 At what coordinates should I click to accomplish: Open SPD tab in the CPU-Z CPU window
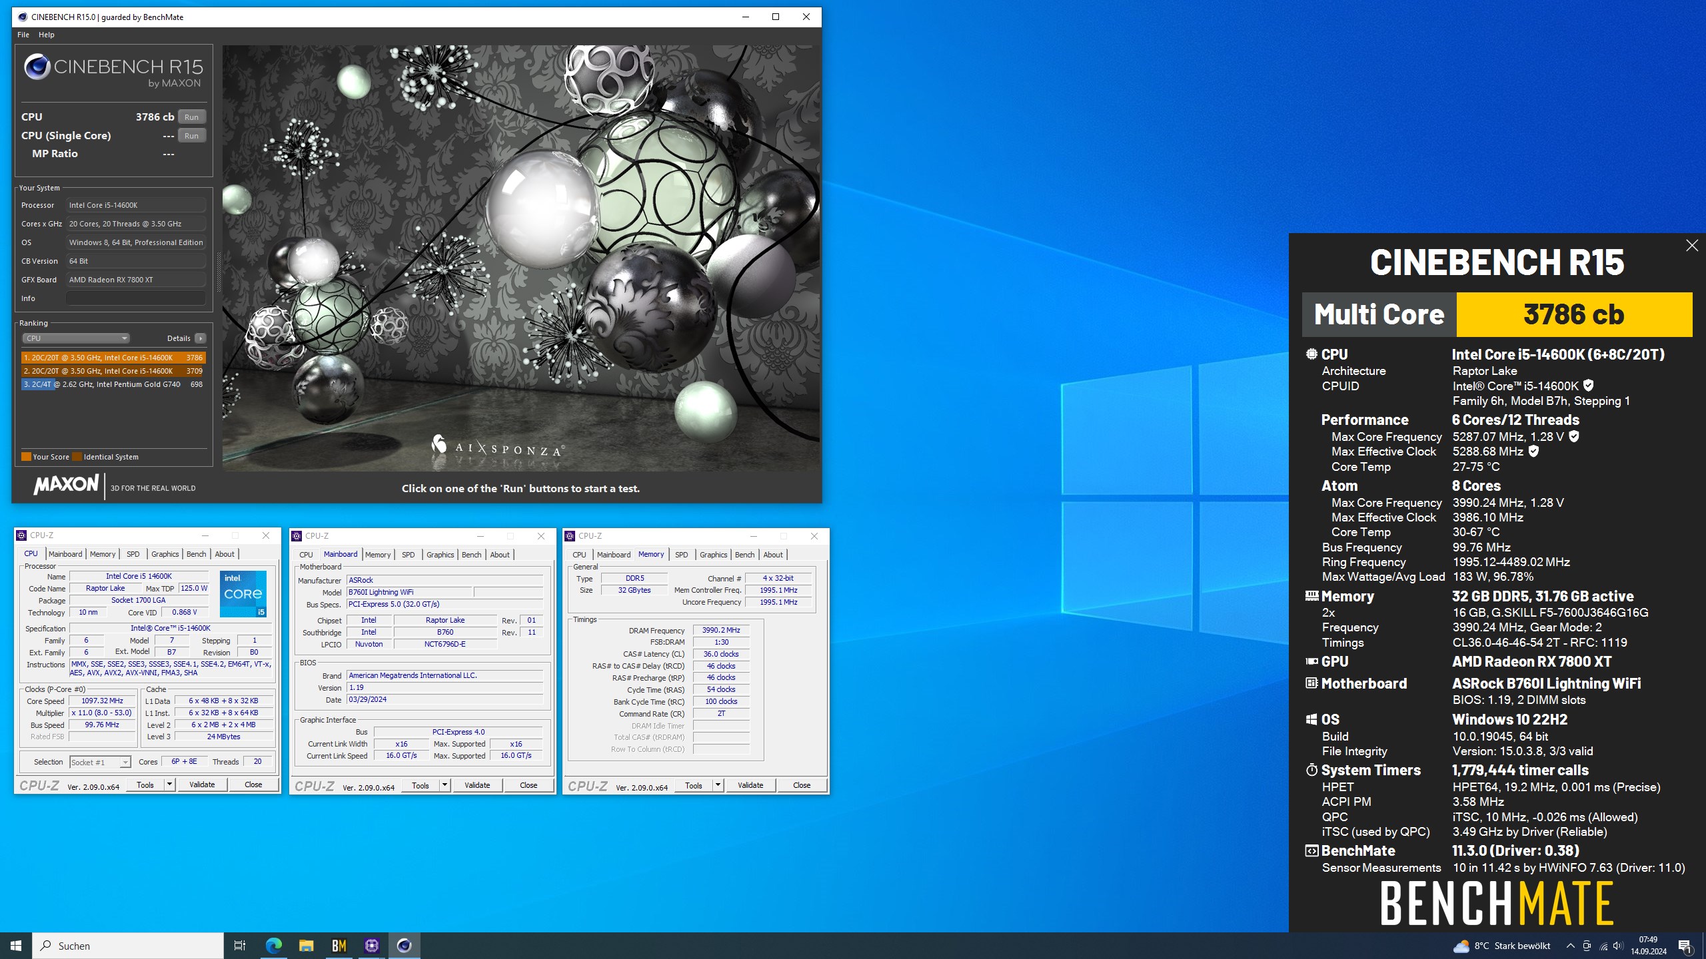click(133, 554)
